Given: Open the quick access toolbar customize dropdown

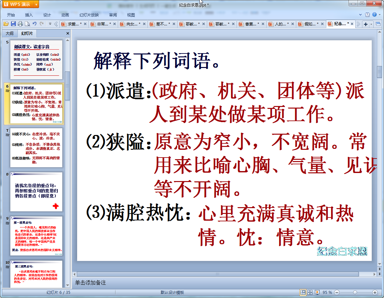Looking at the screenshot, I should [50, 24].
